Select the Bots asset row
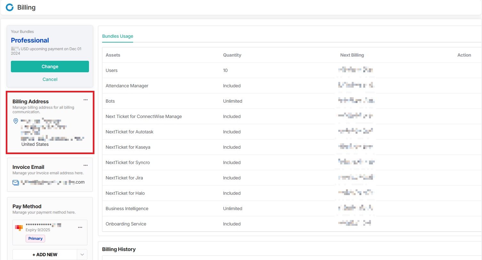482x260 pixels. [110, 101]
